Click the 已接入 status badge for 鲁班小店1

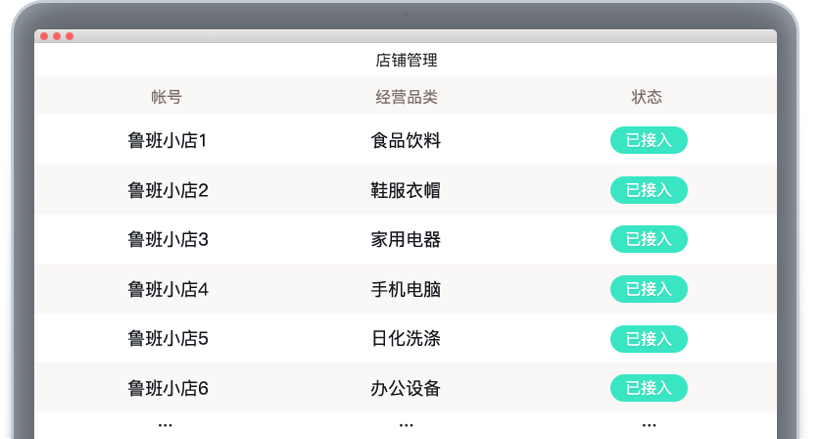(649, 140)
